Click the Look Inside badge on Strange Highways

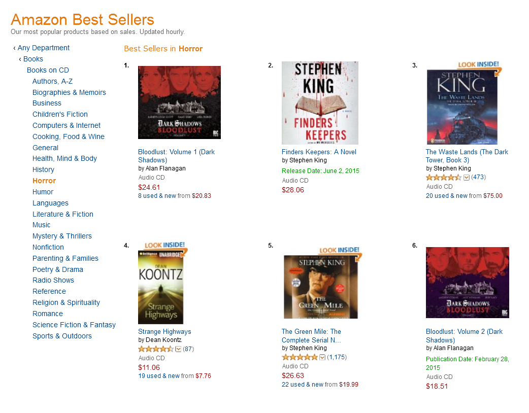164,245
